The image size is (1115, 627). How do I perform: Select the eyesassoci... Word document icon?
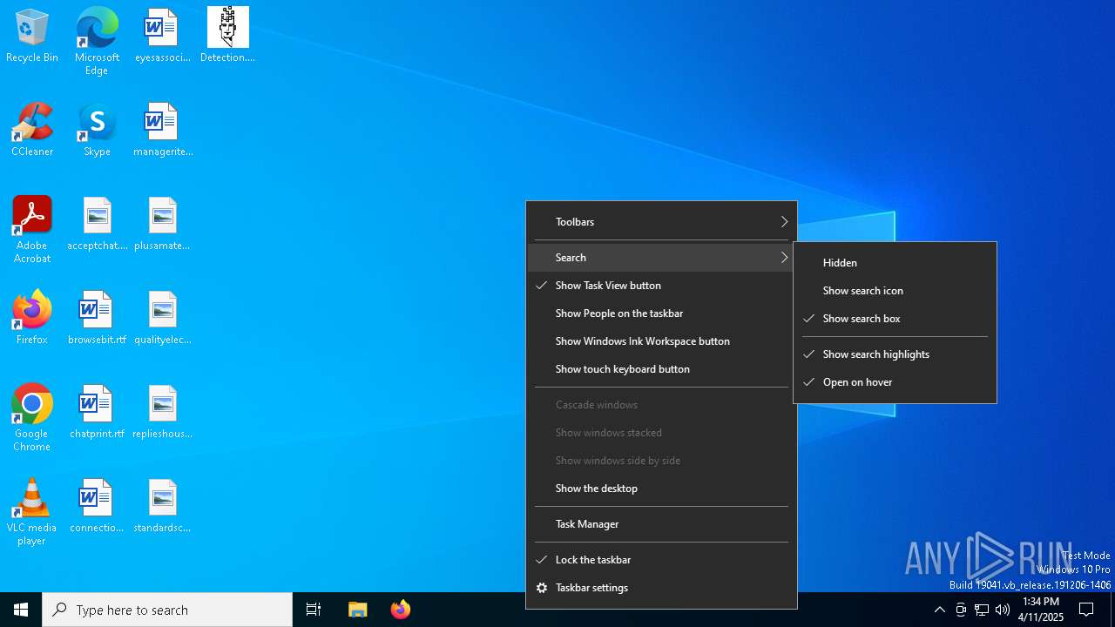pyautogui.click(x=162, y=36)
